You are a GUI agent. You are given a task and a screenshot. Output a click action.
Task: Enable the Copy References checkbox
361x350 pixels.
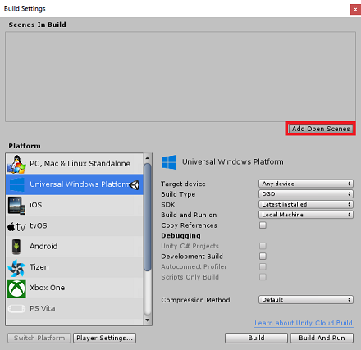[x=263, y=225]
